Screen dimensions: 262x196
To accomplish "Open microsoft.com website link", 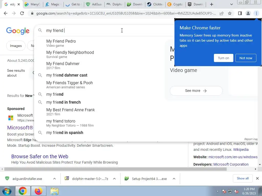I will (233, 157).
